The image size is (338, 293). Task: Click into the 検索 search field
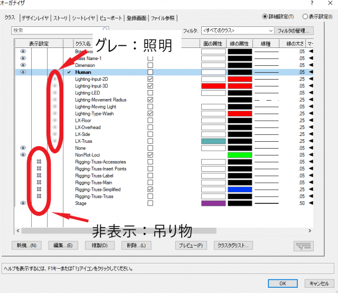click(58, 31)
